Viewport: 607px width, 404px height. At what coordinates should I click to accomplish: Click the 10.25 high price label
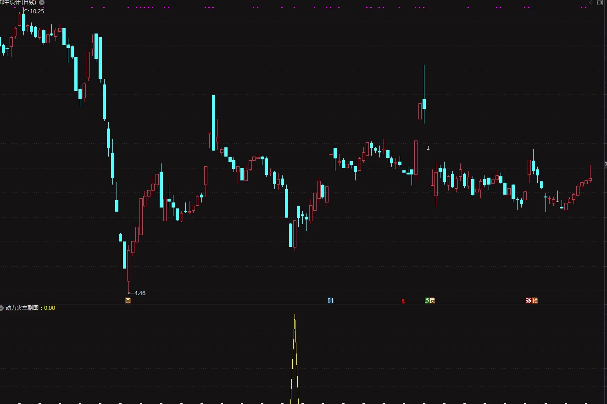point(37,11)
